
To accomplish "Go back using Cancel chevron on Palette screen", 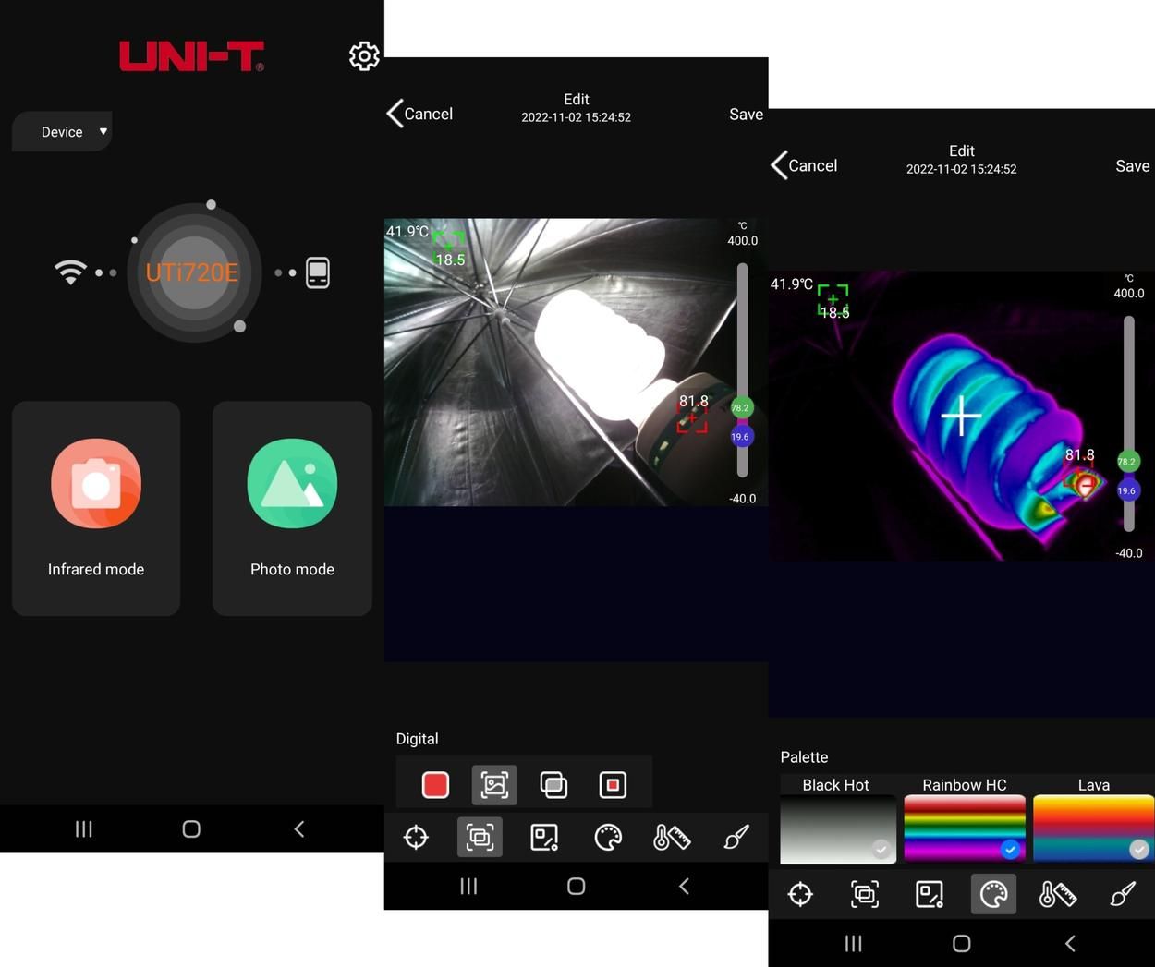I will 781,165.
